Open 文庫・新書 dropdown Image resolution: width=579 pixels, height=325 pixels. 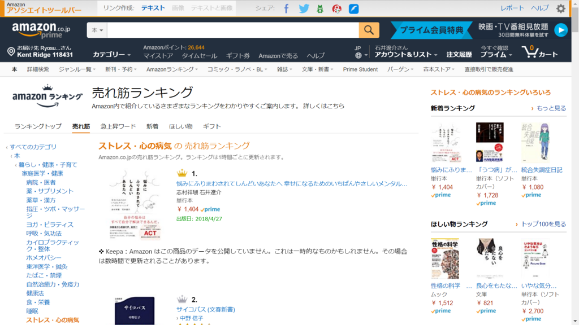[317, 69]
